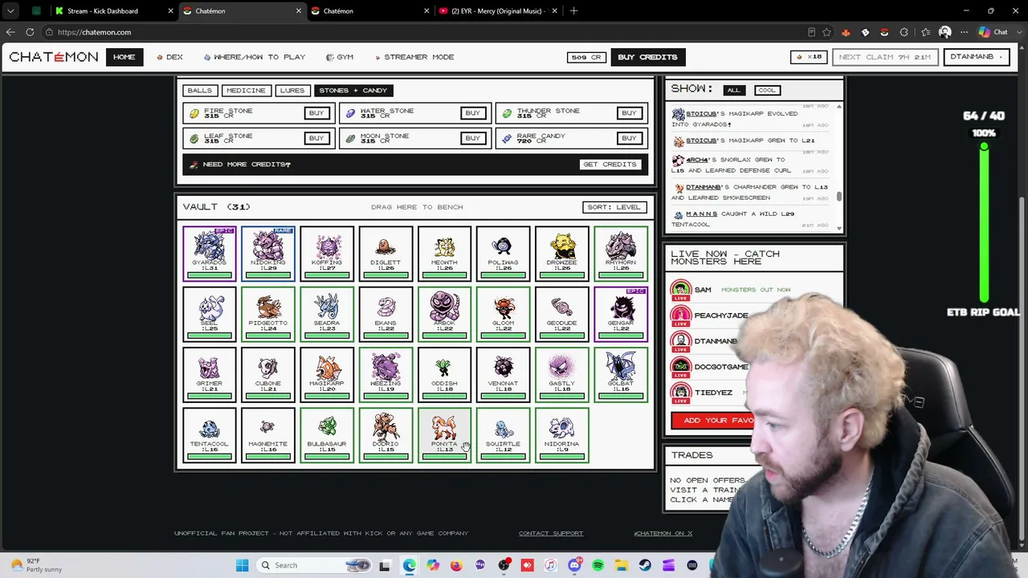Show All activity feed filter
Image resolution: width=1028 pixels, height=578 pixels.
[x=733, y=90]
